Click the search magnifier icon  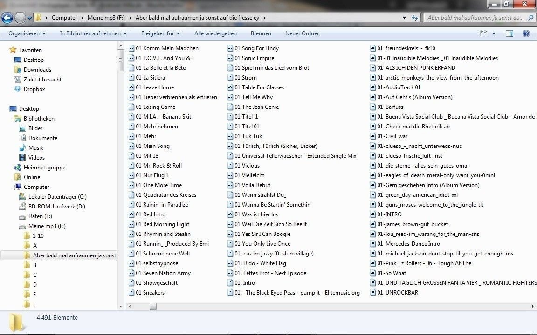click(x=530, y=18)
